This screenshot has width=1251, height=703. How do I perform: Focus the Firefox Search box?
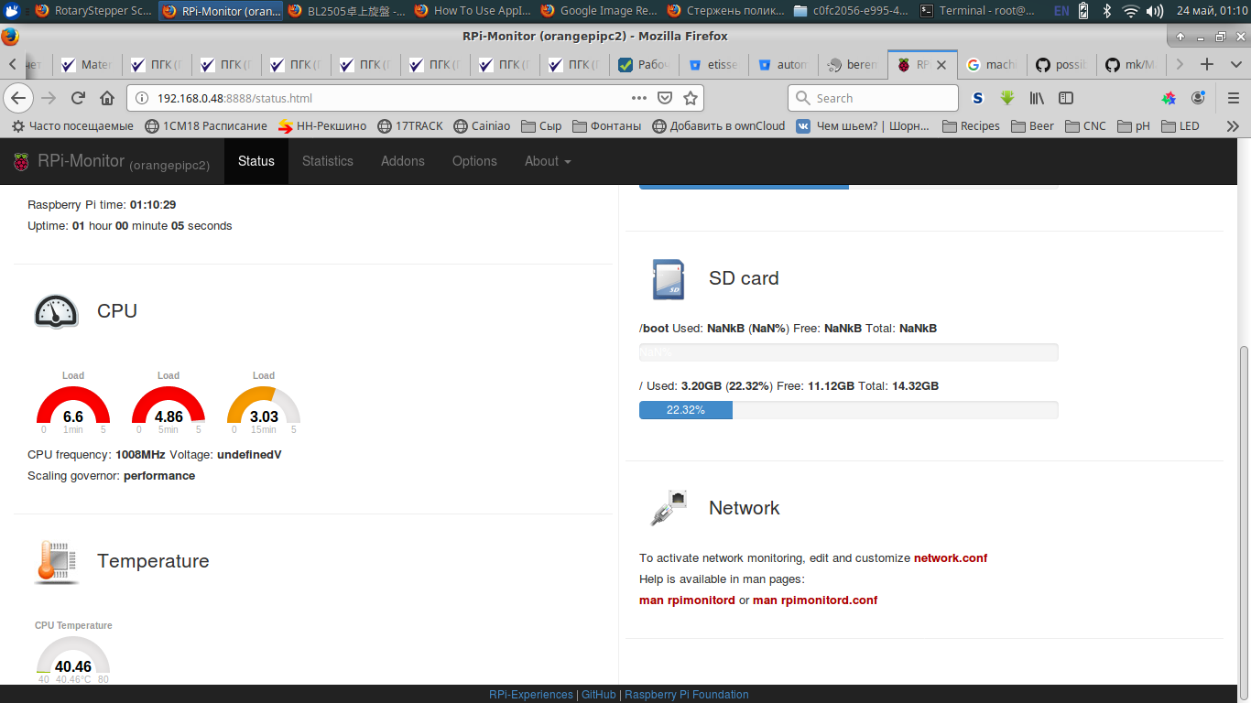coord(873,98)
